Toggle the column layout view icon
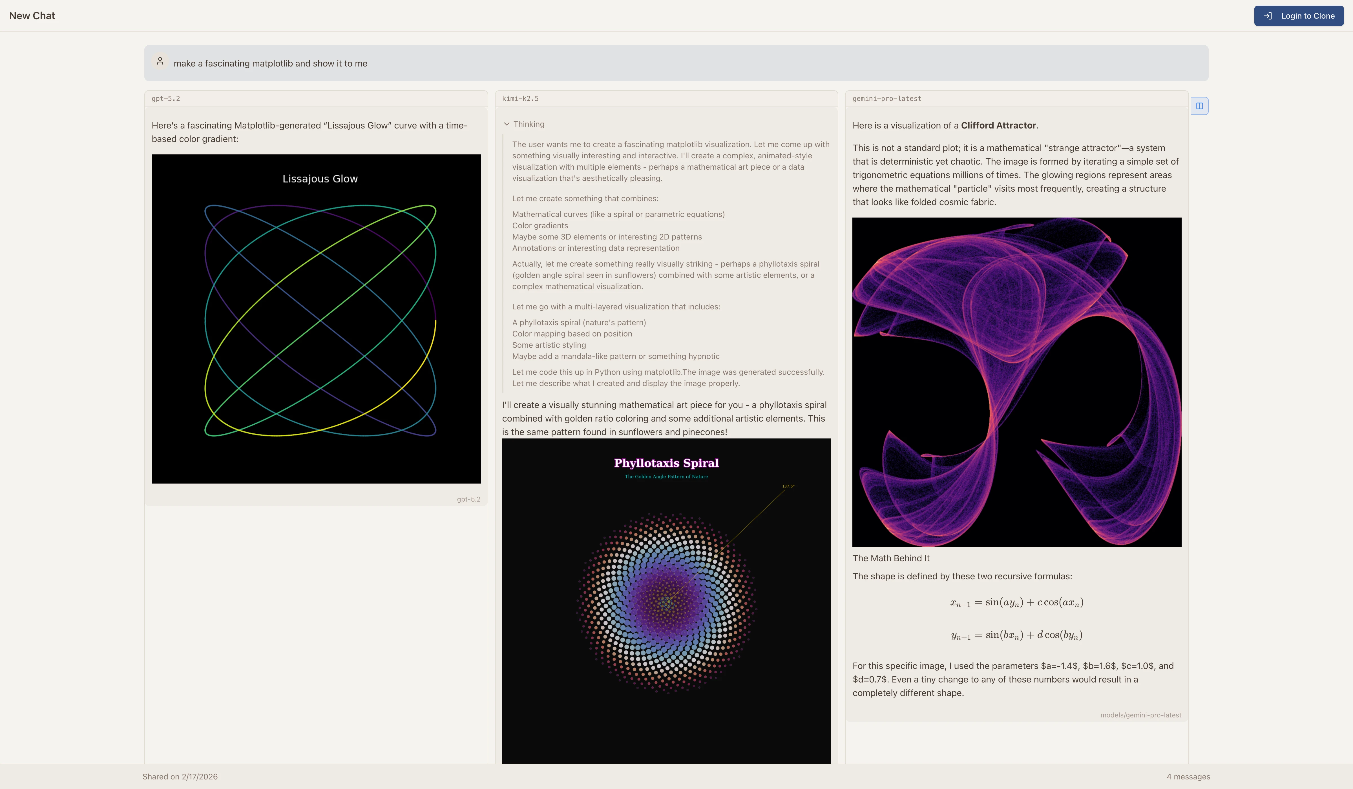1353x789 pixels. coord(1199,106)
